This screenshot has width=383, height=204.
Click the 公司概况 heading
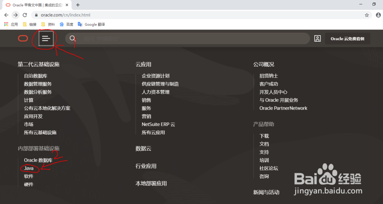tap(264, 64)
